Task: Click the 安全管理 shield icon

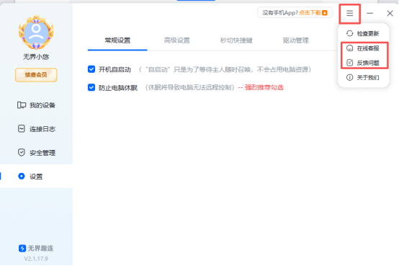Action: [22, 152]
